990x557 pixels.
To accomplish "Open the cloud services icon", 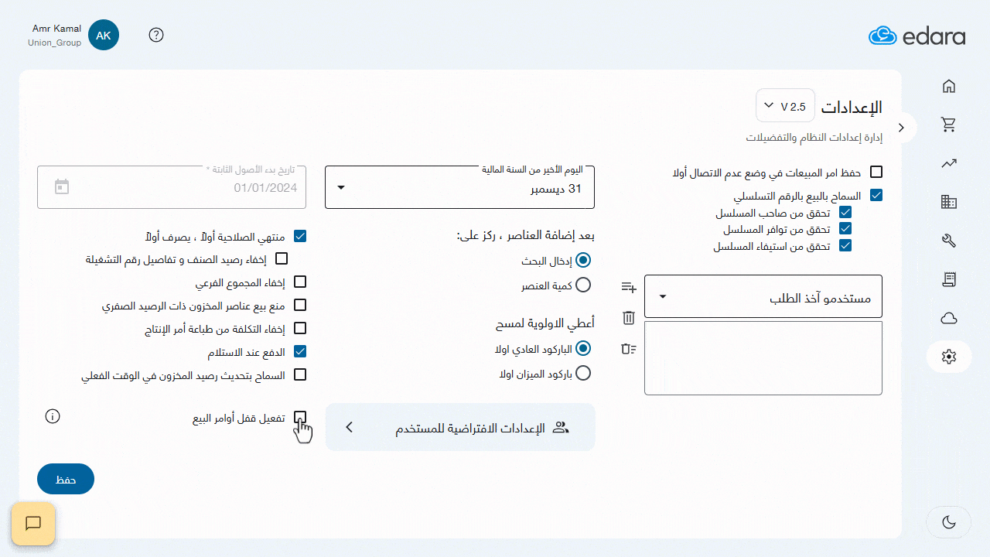I will coord(949,318).
